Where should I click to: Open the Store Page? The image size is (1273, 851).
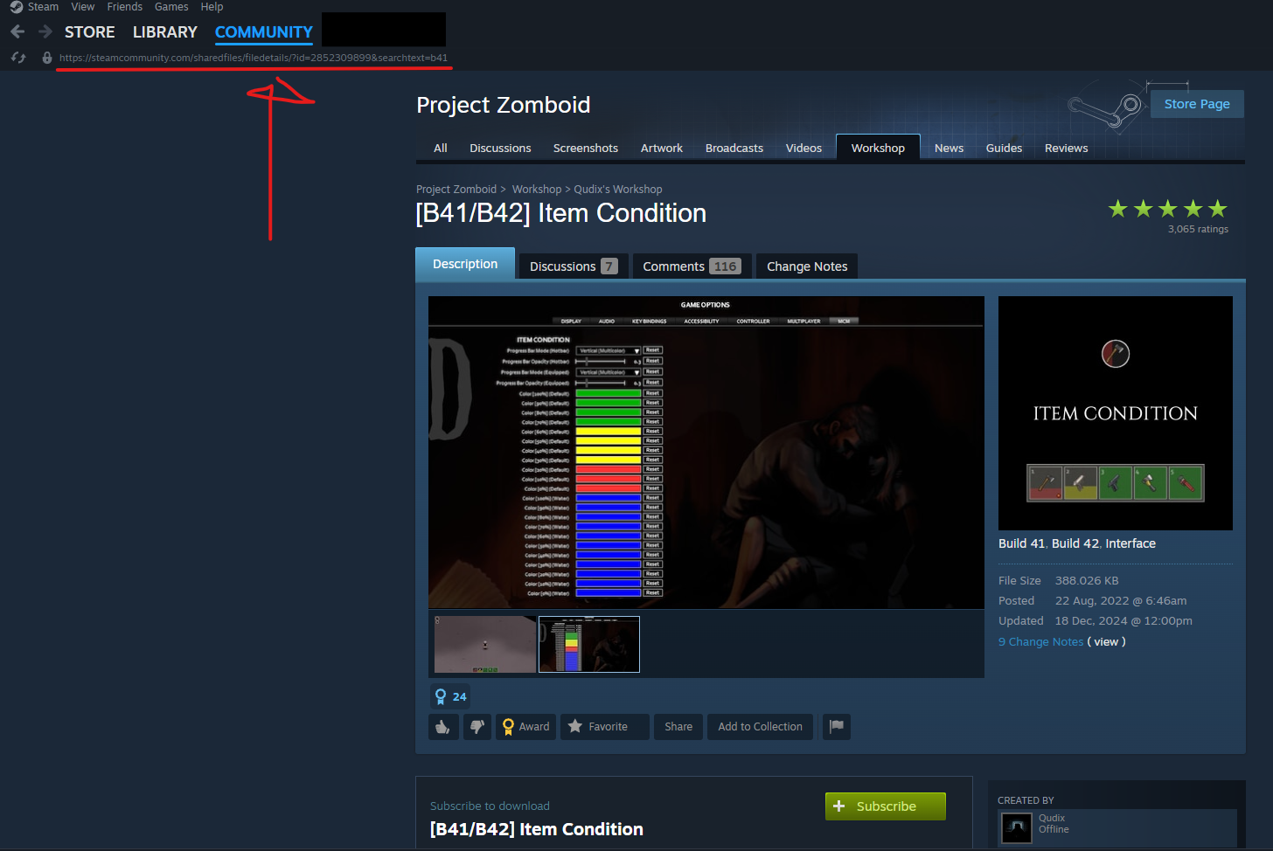pos(1197,104)
